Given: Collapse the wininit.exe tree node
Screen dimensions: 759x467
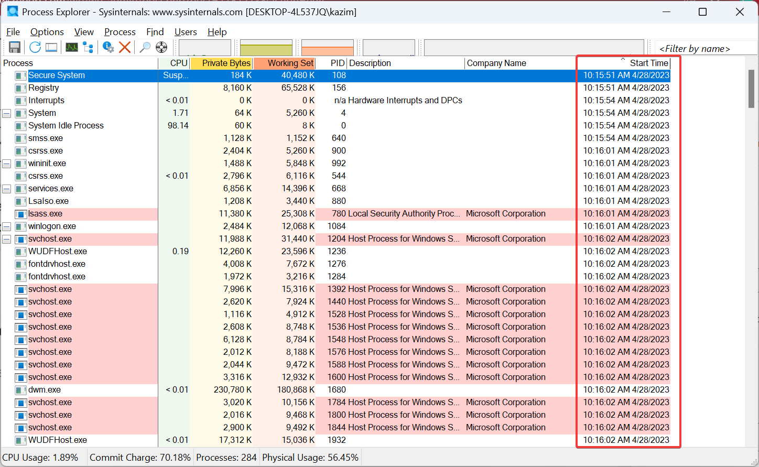Looking at the screenshot, I should click(7, 164).
